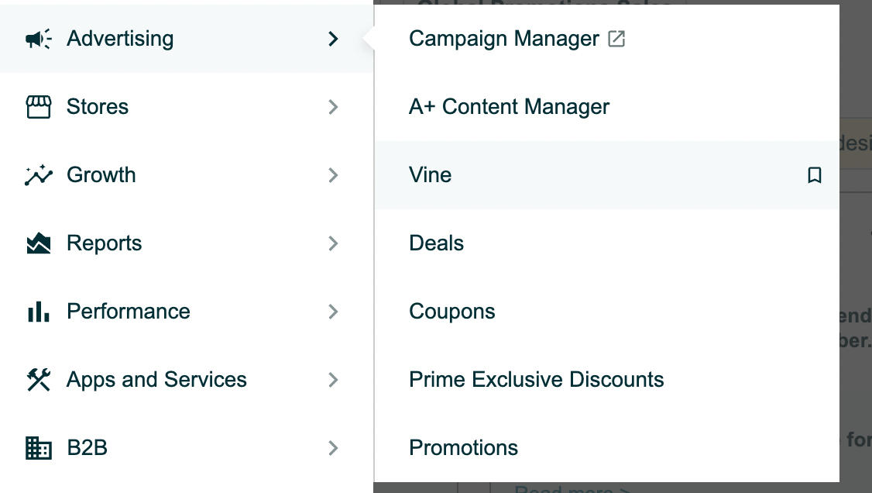Viewport: 872px width, 493px height.
Task: Expand the B2B submenu arrow
Action: coord(333,448)
